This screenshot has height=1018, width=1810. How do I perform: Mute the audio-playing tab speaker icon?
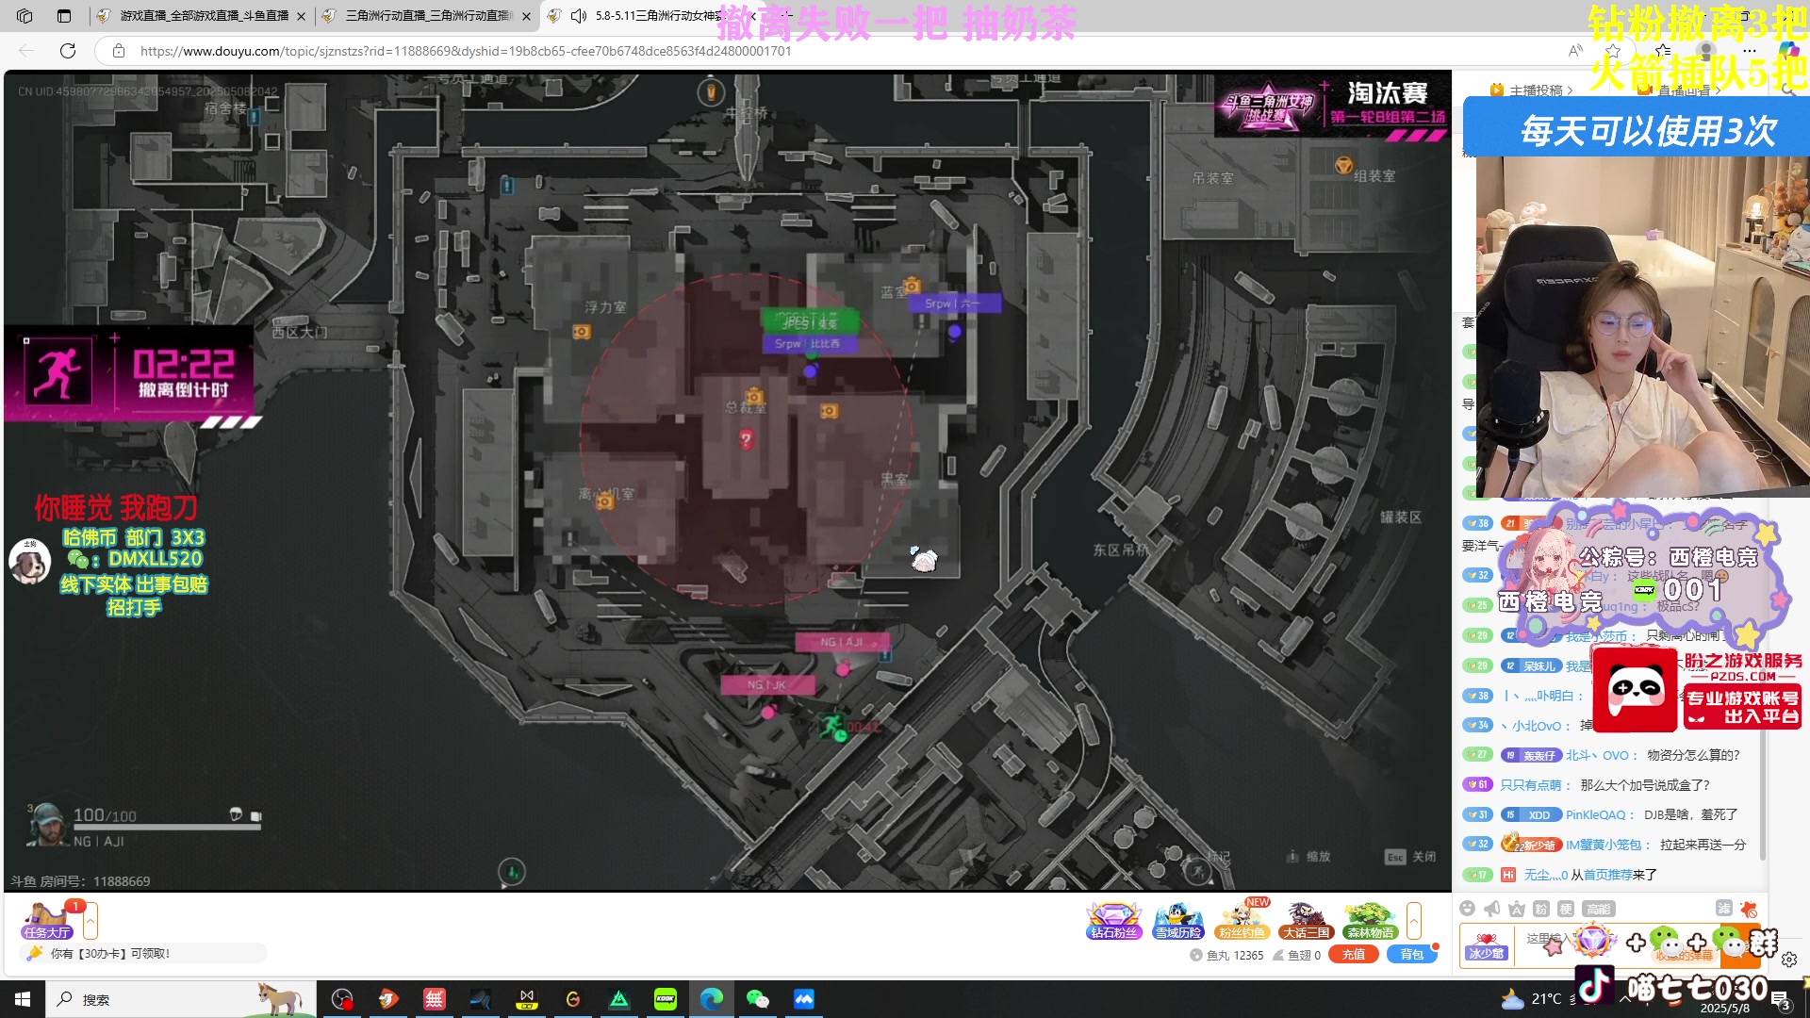click(579, 16)
